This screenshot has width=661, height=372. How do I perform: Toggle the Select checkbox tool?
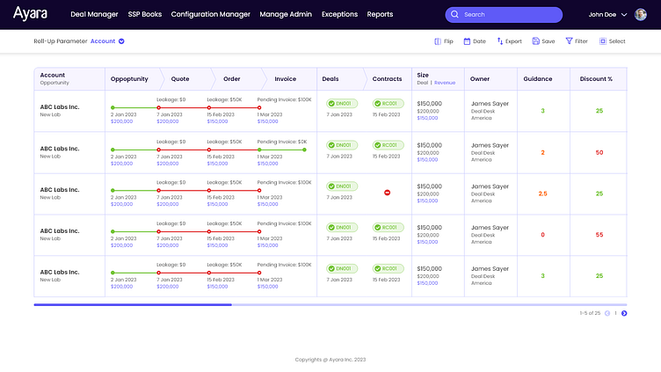coord(603,41)
